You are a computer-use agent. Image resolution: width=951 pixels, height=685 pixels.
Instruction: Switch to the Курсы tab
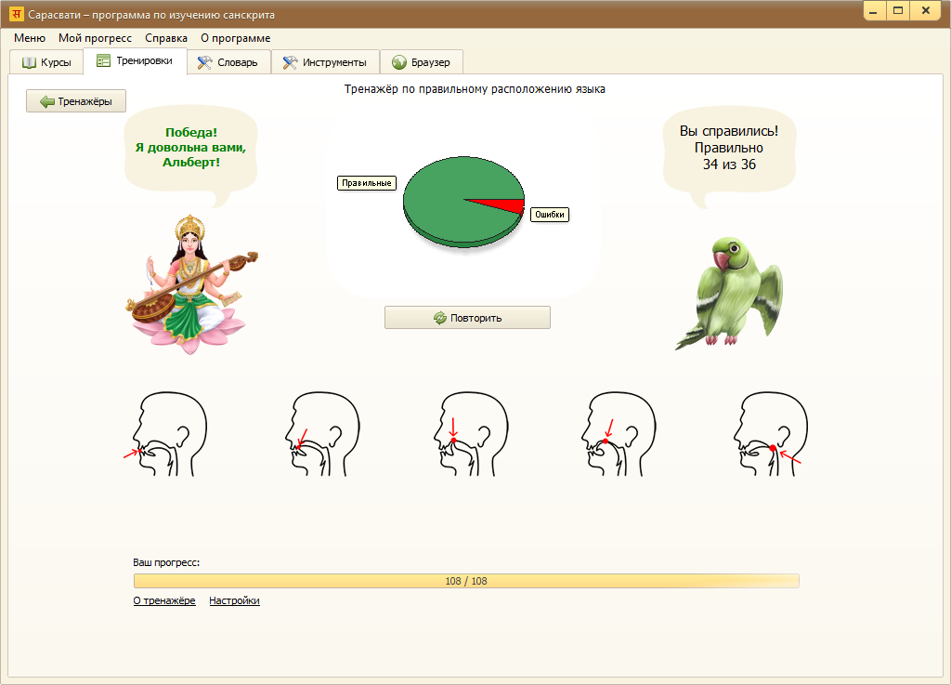point(46,62)
